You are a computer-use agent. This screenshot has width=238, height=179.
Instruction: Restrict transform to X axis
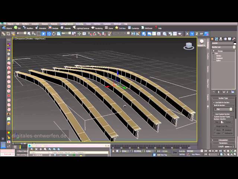click(x=187, y=34)
